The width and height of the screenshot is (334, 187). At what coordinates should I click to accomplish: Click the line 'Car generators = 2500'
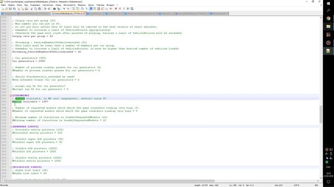tap(29, 61)
